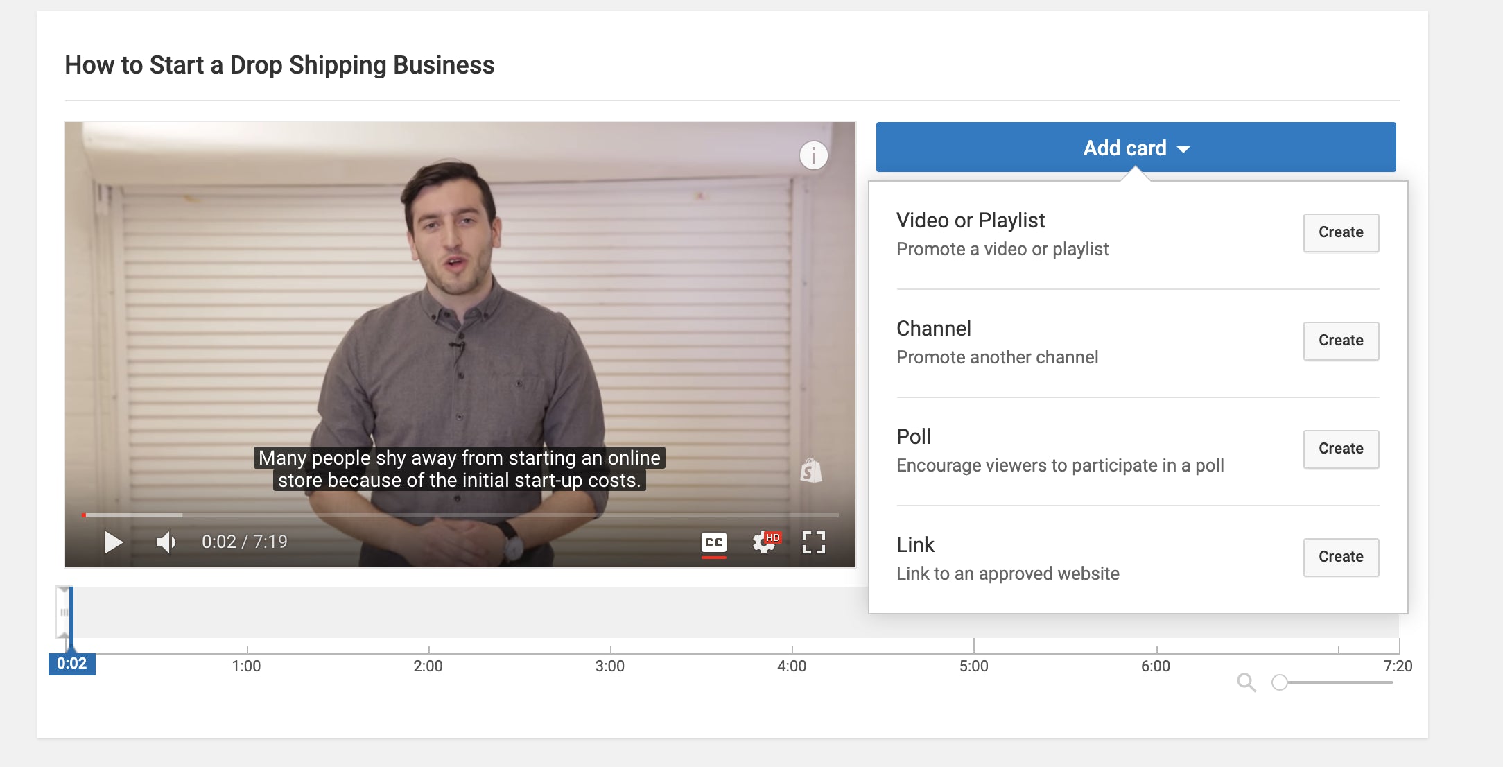Select the 0:02 timeline marker
Screen dimensions: 1503x767
(72, 663)
